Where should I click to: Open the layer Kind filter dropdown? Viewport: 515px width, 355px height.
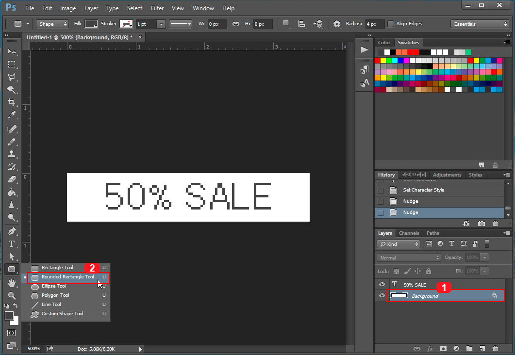click(x=399, y=244)
